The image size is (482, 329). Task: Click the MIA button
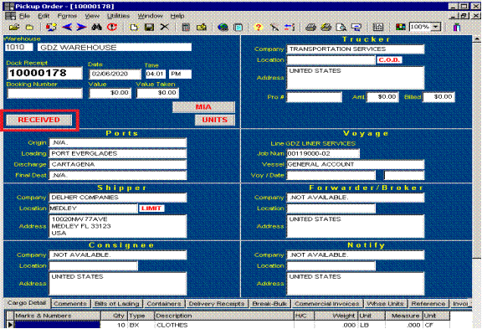coord(203,106)
